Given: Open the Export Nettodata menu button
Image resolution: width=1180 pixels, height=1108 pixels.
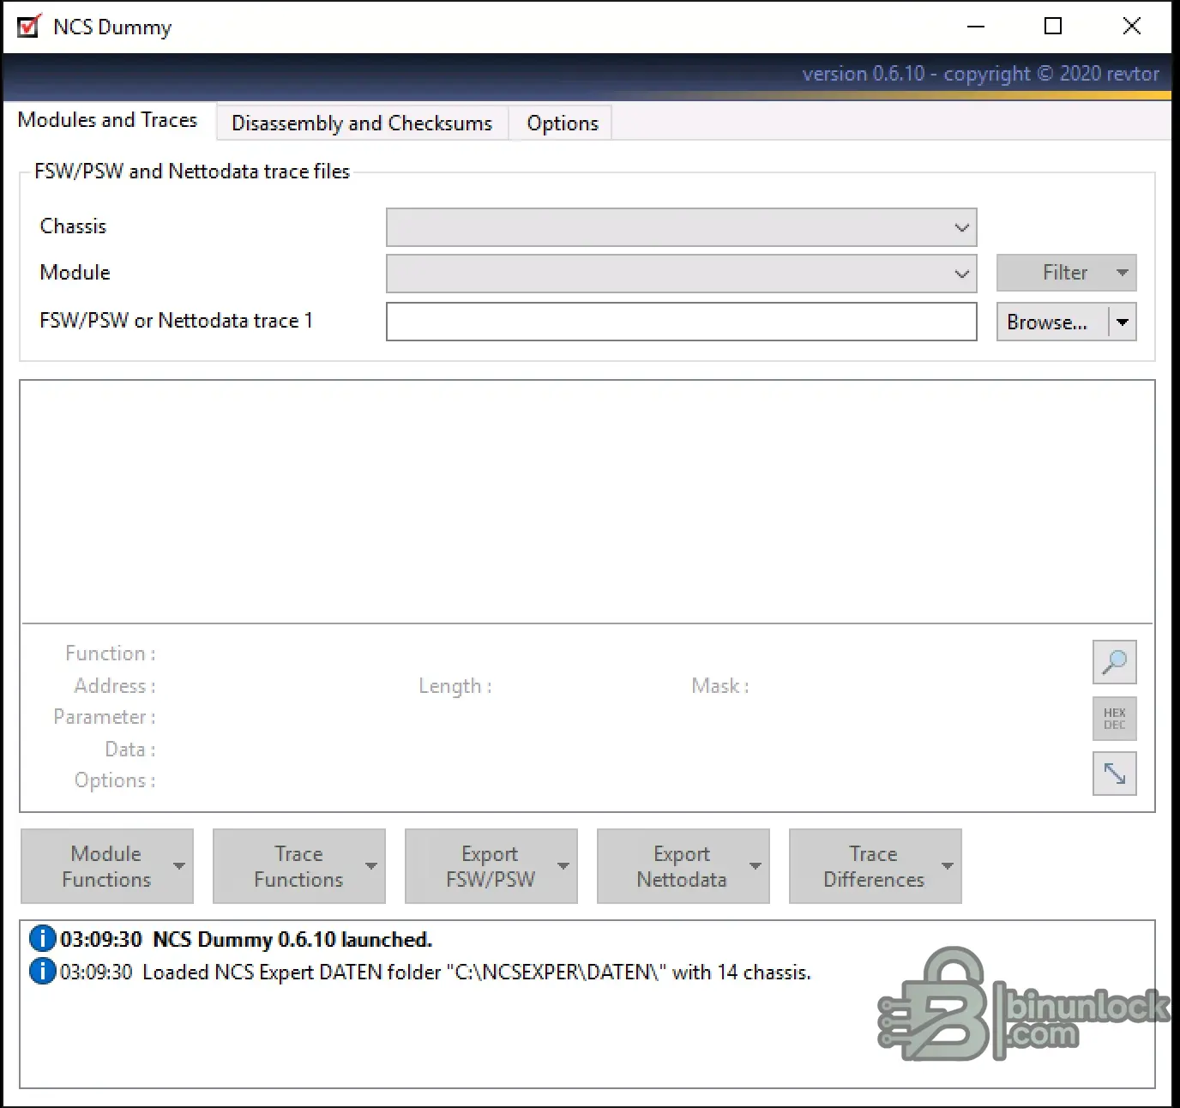Looking at the screenshot, I should click(683, 866).
